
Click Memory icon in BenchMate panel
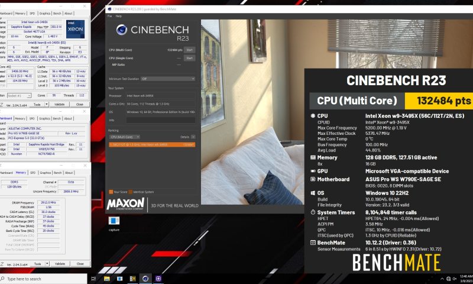pyautogui.click(x=313, y=157)
